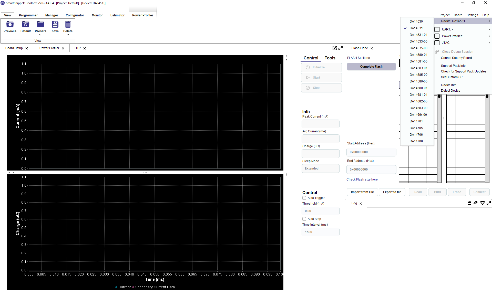492x296 pixels.
Task: Close the Log tab
Action: tap(361, 204)
